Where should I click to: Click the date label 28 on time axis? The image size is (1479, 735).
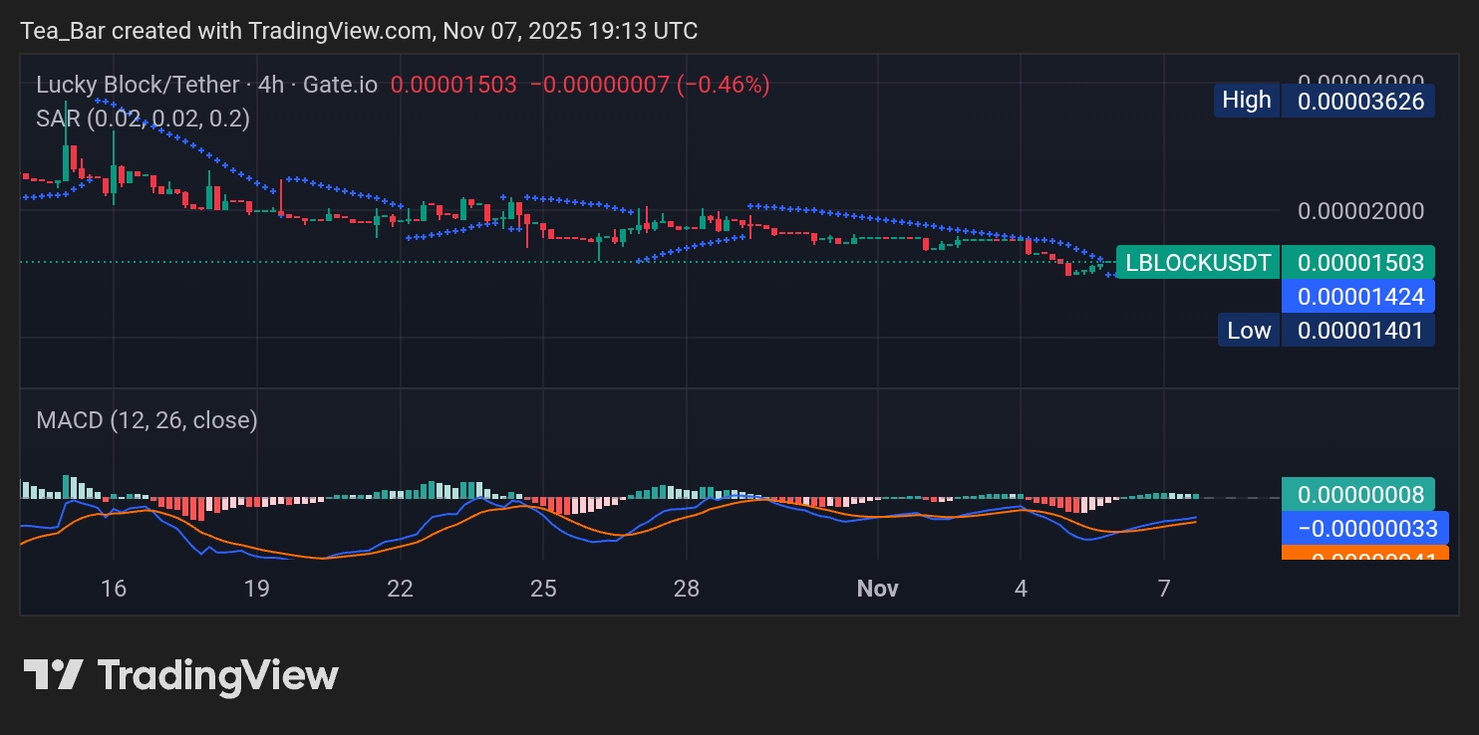click(x=687, y=589)
